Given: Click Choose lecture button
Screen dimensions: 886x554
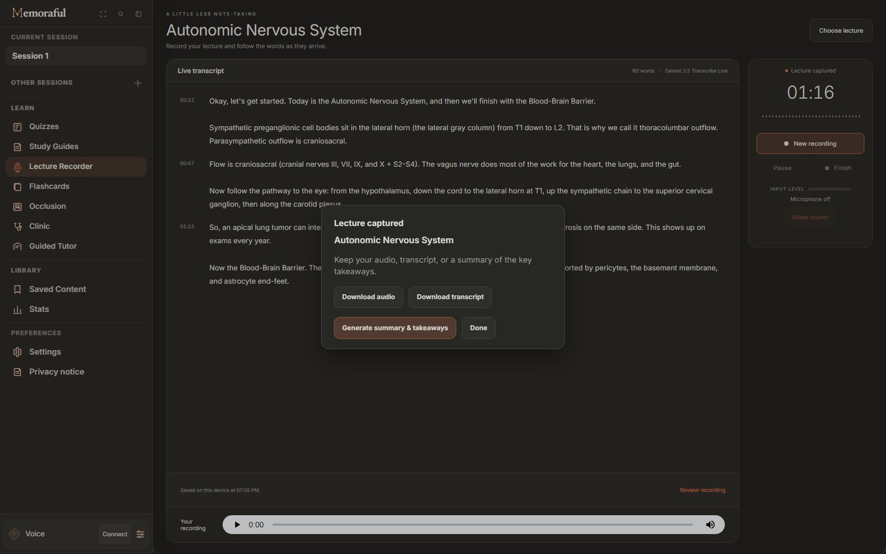Looking at the screenshot, I should tap(841, 30).
